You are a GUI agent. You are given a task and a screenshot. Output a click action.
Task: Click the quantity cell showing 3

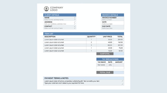click(x=91, y=45)
